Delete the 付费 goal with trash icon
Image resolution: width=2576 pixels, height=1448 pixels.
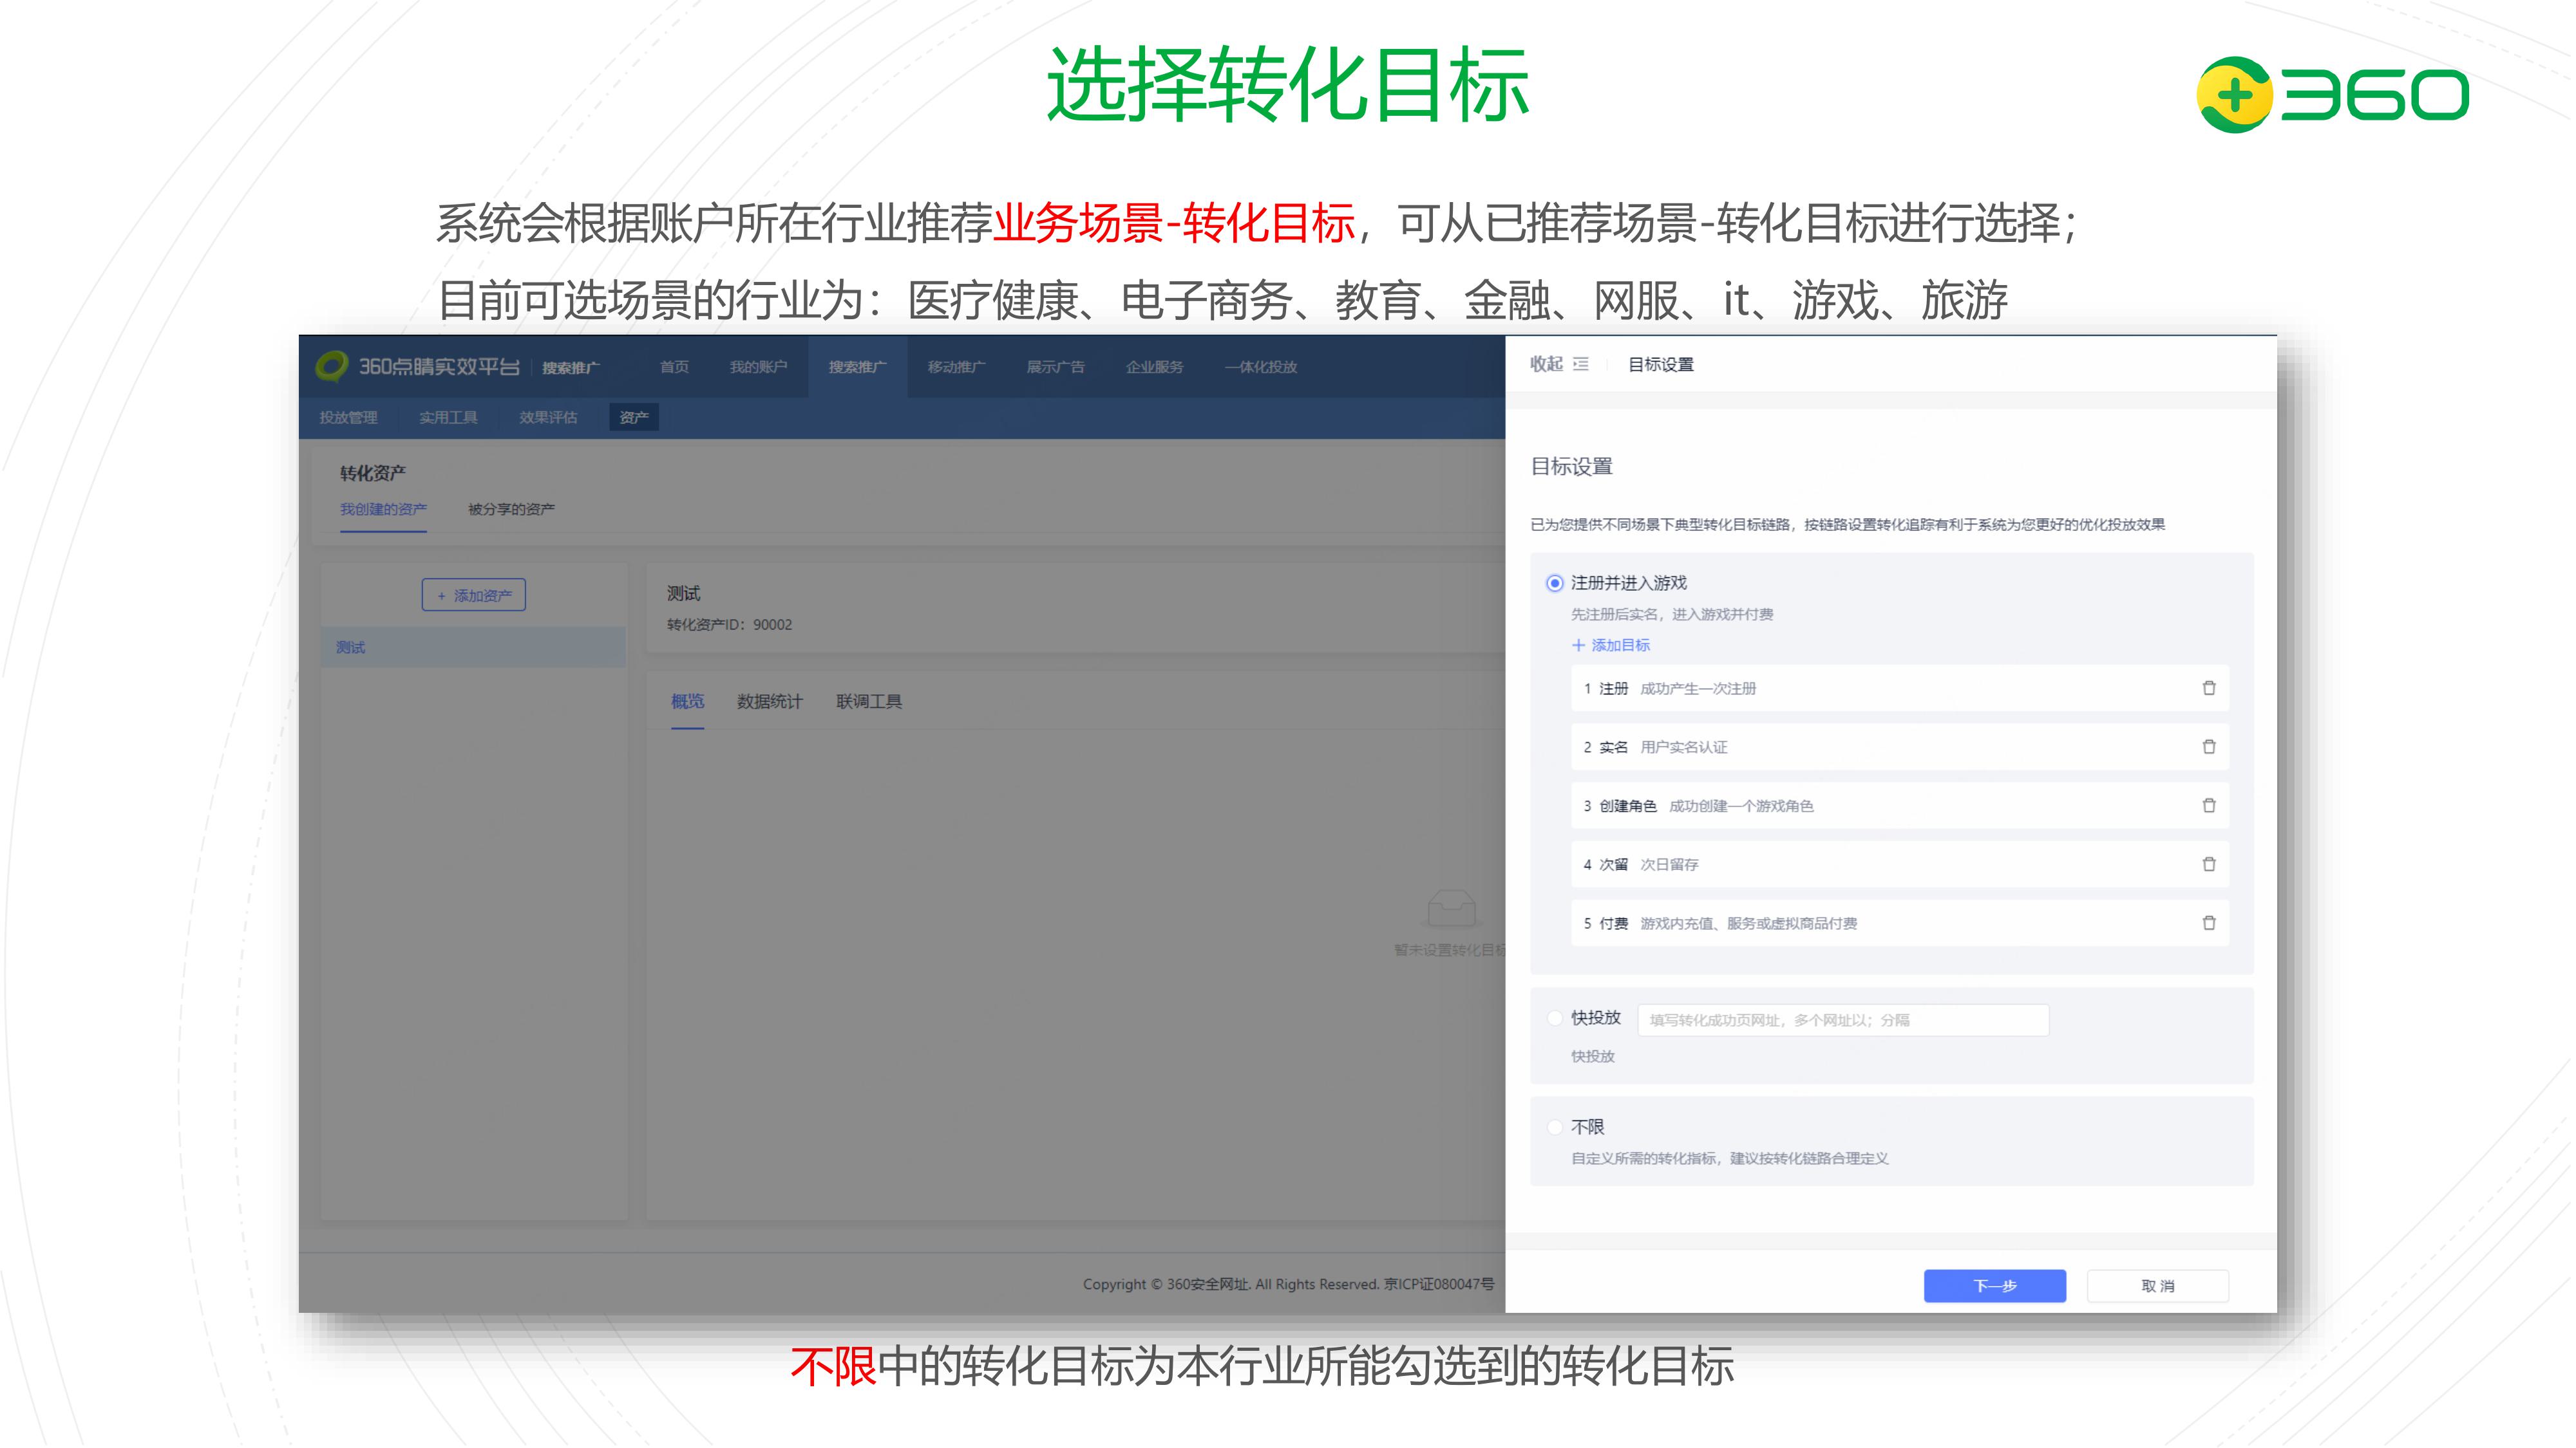(2208, 922)
